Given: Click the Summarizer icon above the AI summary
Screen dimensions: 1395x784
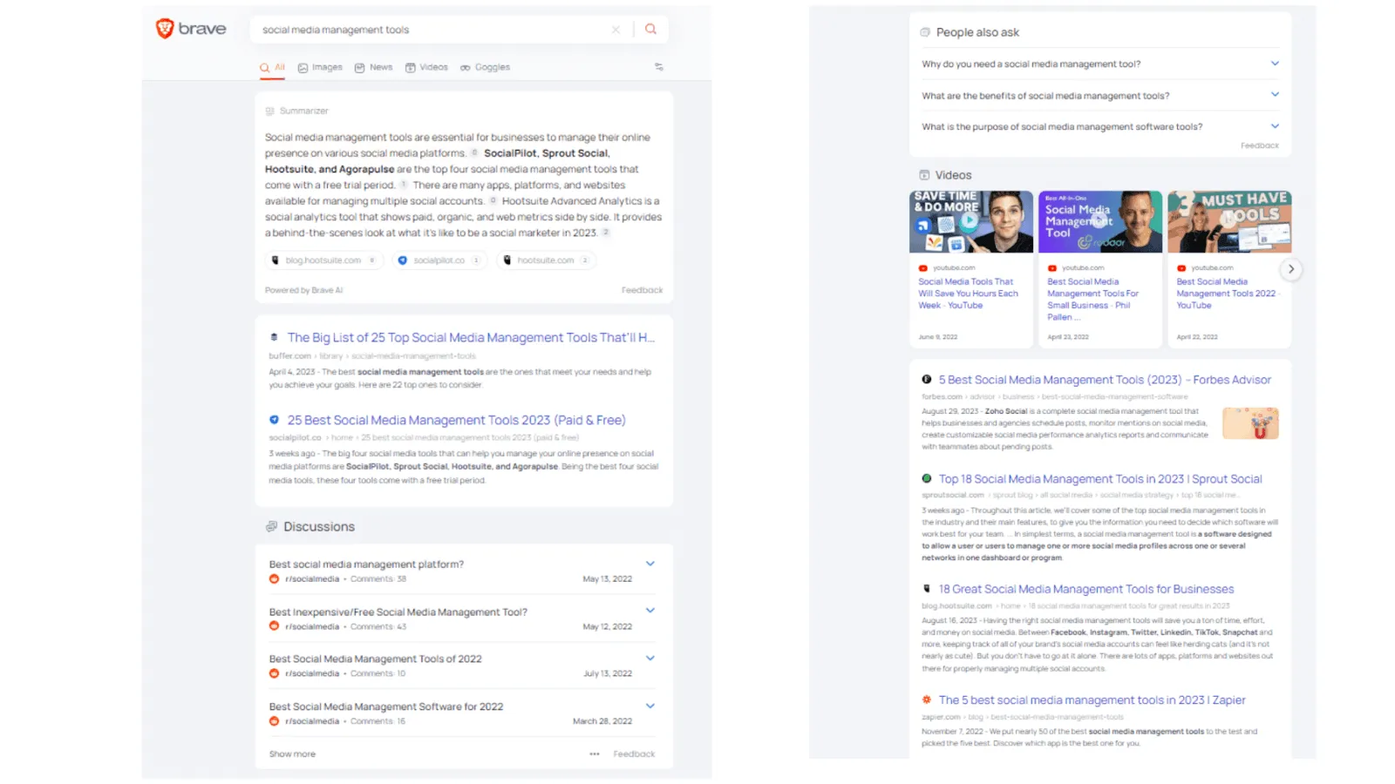Looking at the screenshot, I should [269, 111].
